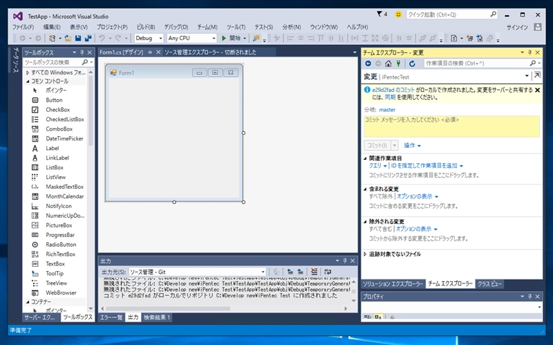The width and height of the screenshot is (553, 345).
Task: Refresh Team Explorer with the circular arrow icon
Action: 412,64
